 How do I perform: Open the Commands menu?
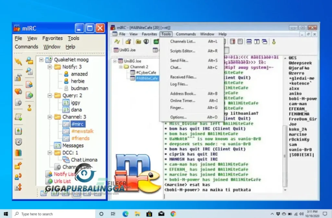[x=26, y=46]
